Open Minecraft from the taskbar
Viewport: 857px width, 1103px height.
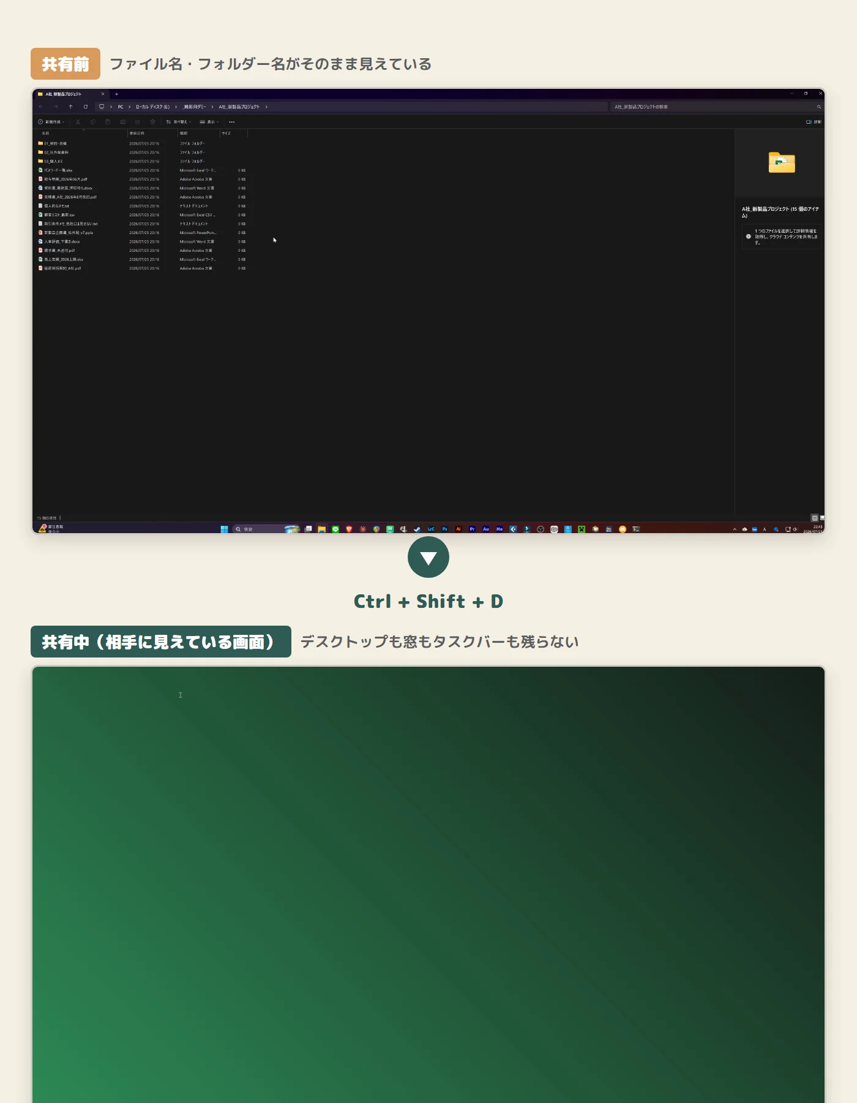pyautogui.click(x=582, y=529)
